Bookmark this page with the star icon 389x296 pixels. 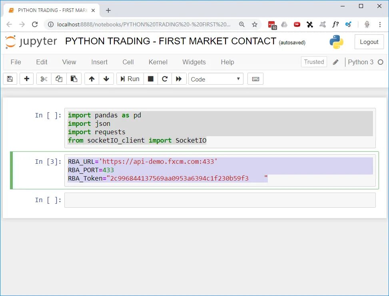255,24
